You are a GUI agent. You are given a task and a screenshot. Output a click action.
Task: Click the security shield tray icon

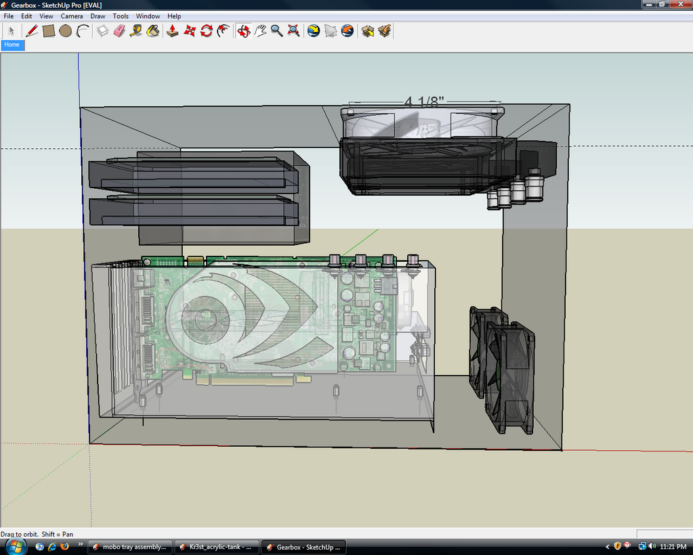point(618,546)
